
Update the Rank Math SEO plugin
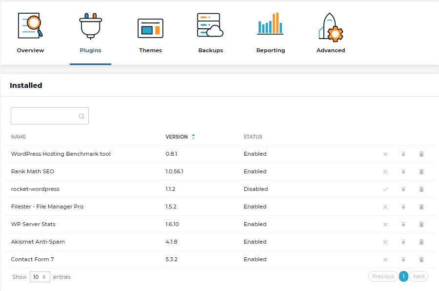[403, 172]
